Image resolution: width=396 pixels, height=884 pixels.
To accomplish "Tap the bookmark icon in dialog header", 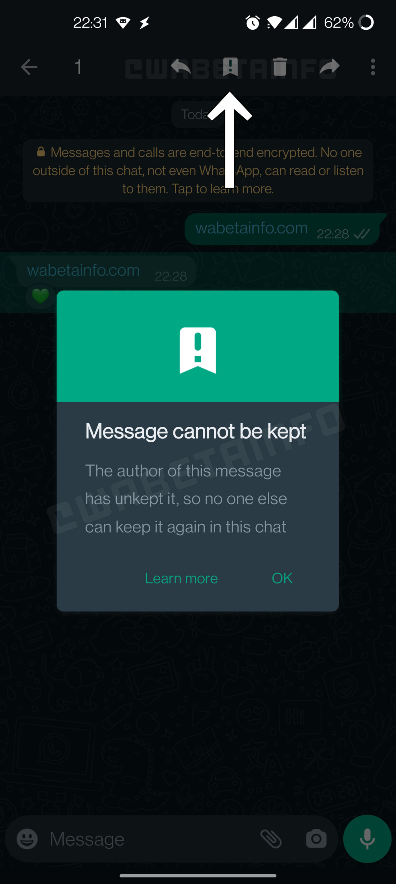I will [x=198, y=350].
